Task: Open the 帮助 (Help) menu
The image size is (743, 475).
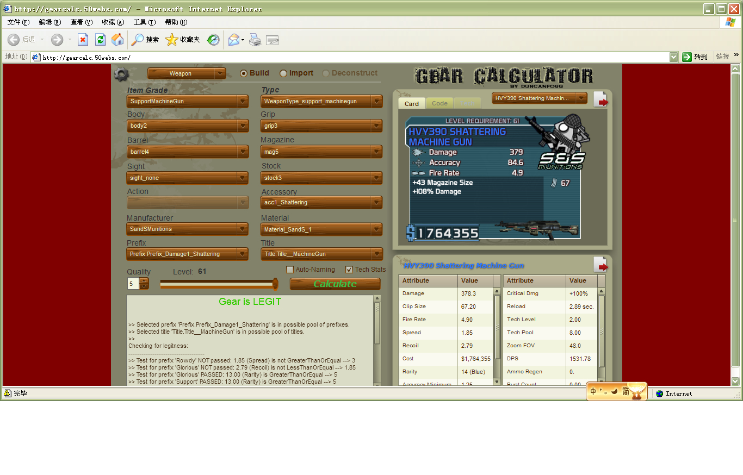Action: (x=176, y=22)
